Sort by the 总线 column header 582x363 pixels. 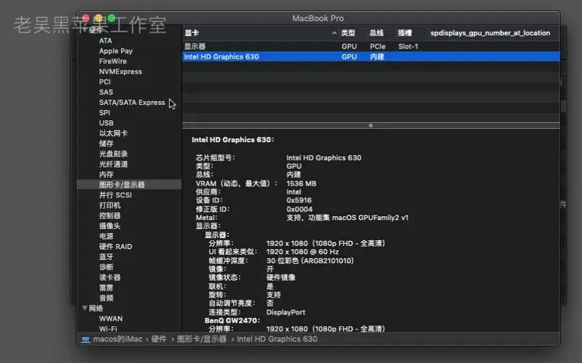coord(376,33)
